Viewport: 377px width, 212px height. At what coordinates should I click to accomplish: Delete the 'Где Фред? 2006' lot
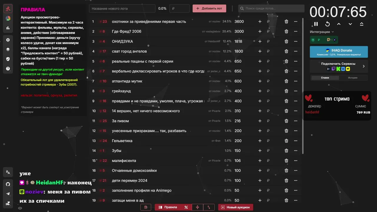pyautogui.click(x=286, y=32)
